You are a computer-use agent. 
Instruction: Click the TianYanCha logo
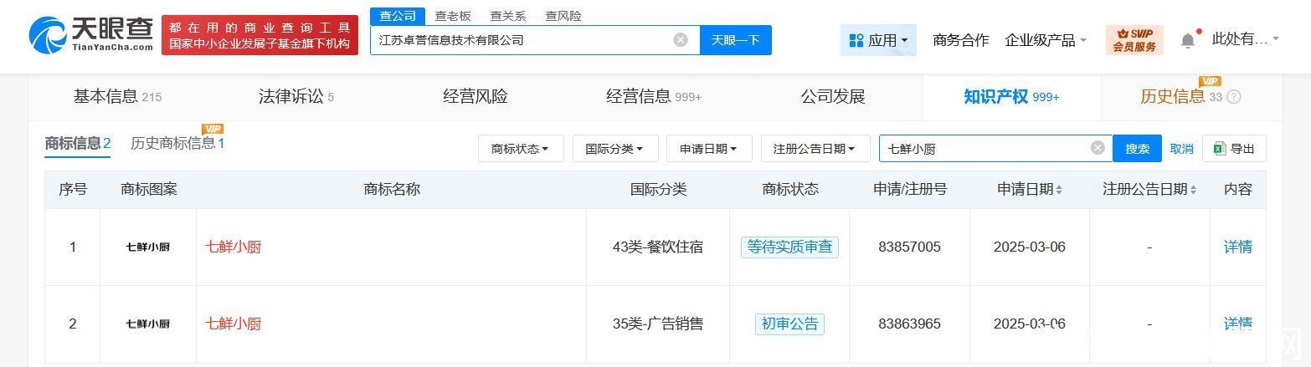(x=90, y=34)
